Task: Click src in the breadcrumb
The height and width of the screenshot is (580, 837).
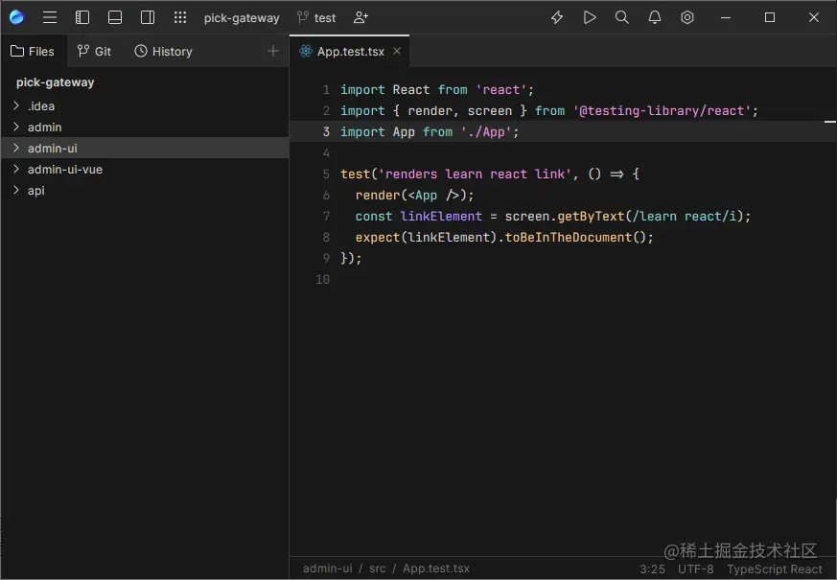Action: (378, 568)
